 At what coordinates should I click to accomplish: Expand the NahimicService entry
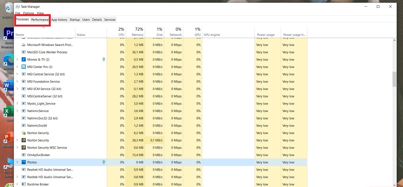tap(17, 111)
